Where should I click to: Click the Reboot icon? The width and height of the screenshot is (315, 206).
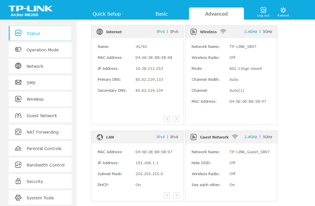pyautogui.click(x=283, y=10)
